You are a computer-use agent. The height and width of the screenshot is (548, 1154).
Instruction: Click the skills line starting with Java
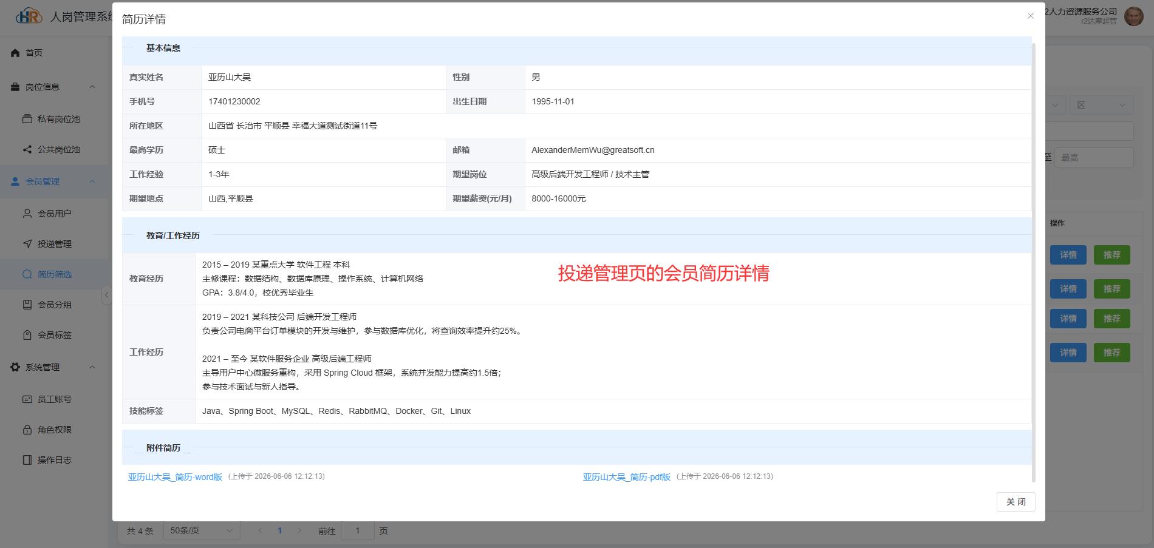[336, 411]
